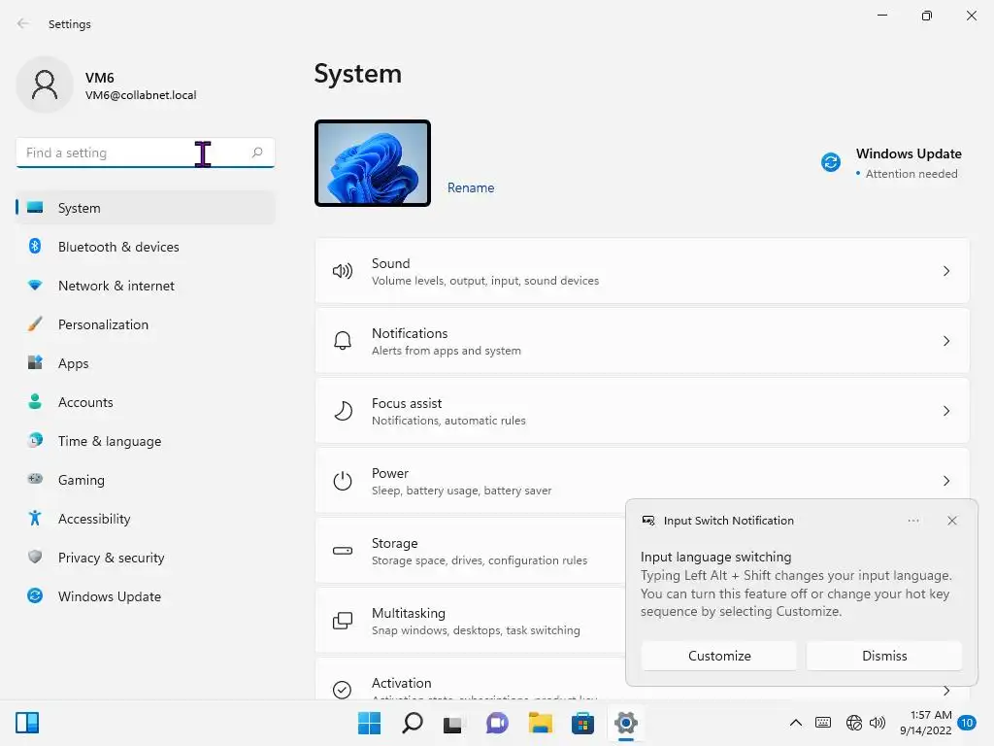
Task: Click the Storage drive icon
Action: (x=343, y=551)
